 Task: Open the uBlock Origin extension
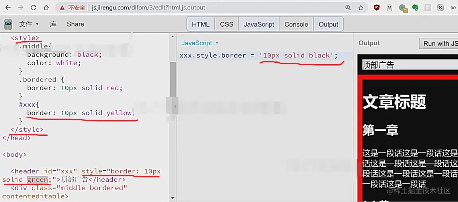coord(377,8)
